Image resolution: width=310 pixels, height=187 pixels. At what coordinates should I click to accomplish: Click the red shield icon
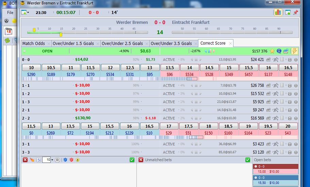tap(71, 160)
